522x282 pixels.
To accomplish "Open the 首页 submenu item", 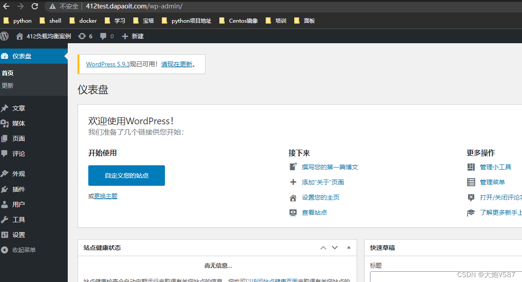I will click(x=8, y=73).
